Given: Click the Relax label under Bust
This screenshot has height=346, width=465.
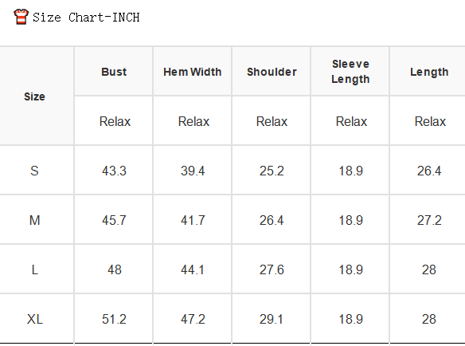Looking at the screenshot, I should click(115, 121).
